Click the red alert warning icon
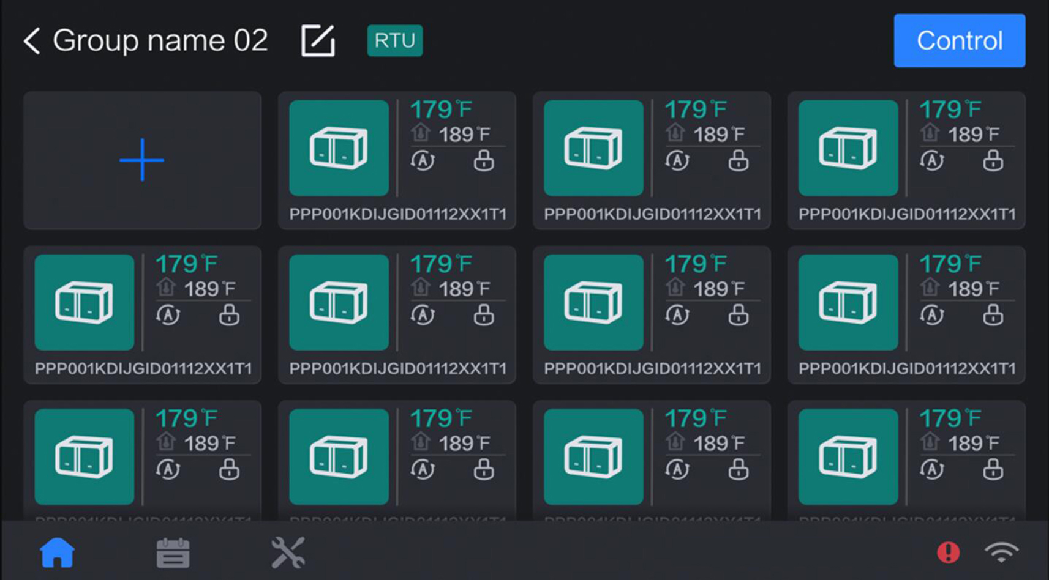Viewport: 1049px width, 580px height. pos(948,552)
